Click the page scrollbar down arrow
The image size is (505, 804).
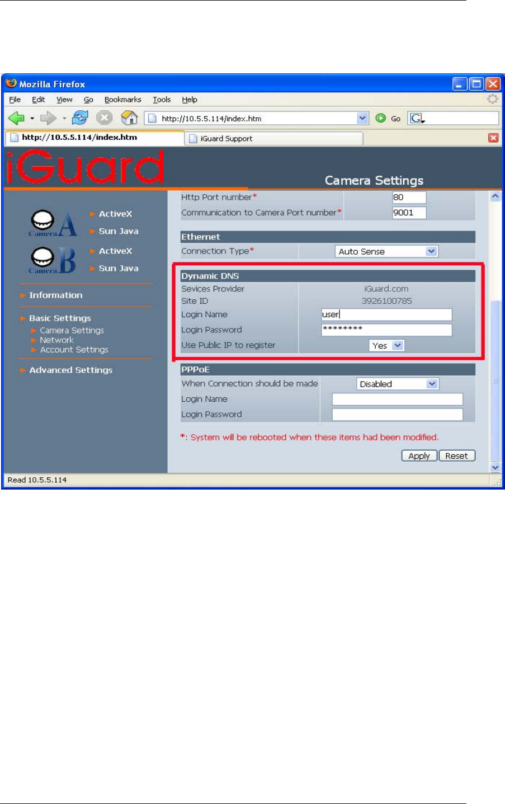[495, 467]
